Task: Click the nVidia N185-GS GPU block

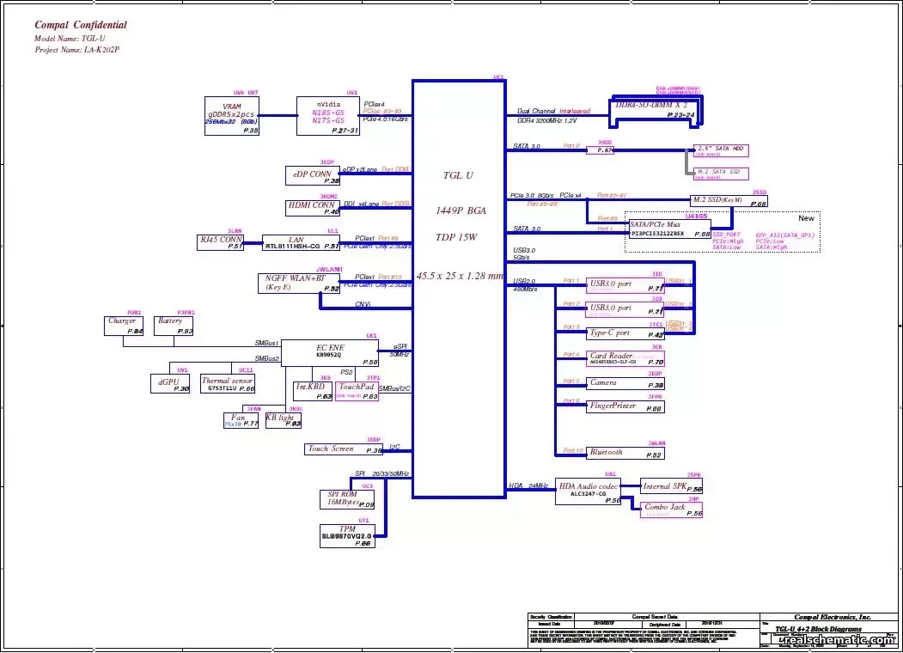Action: click(x=326, y=116)
